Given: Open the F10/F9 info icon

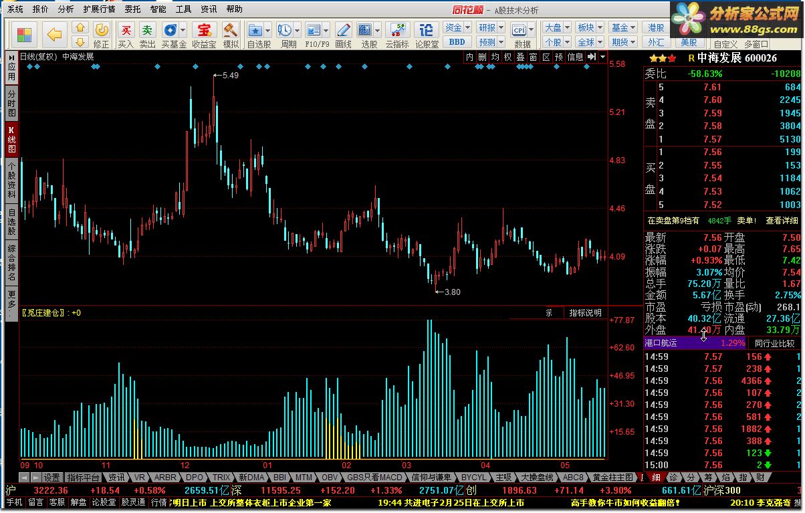Looking at the screenshot, I should coord(314,30).
